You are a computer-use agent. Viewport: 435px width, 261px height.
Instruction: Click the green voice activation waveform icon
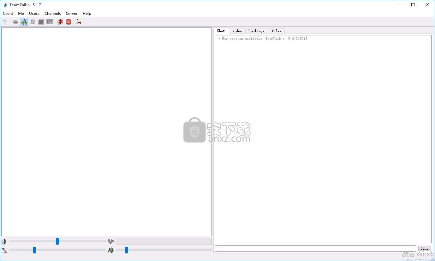pos(111,250)
